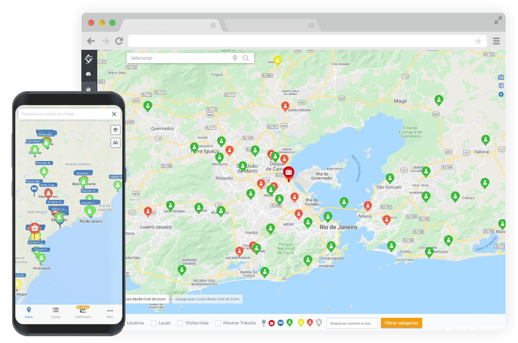Open the dashboard gauge icon in sidebar
The image size is (518, 343).
(88, 74)
